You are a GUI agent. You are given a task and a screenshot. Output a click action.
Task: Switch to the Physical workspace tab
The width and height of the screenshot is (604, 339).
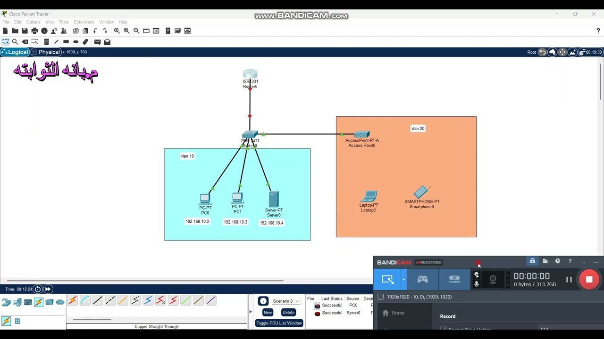tap(46, 52)
